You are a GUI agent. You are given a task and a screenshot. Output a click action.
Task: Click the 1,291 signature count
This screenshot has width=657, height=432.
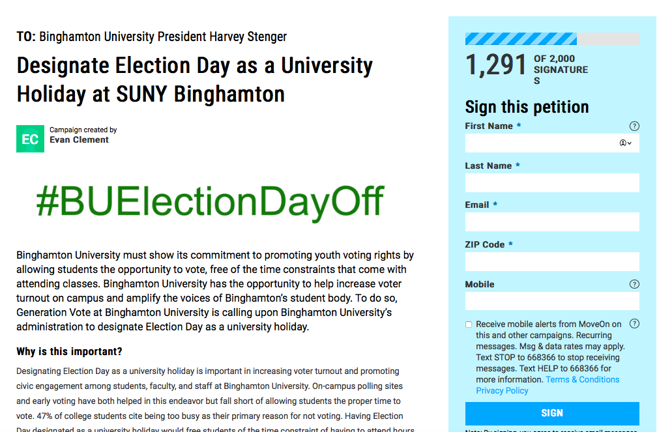[x=496, y=66]
